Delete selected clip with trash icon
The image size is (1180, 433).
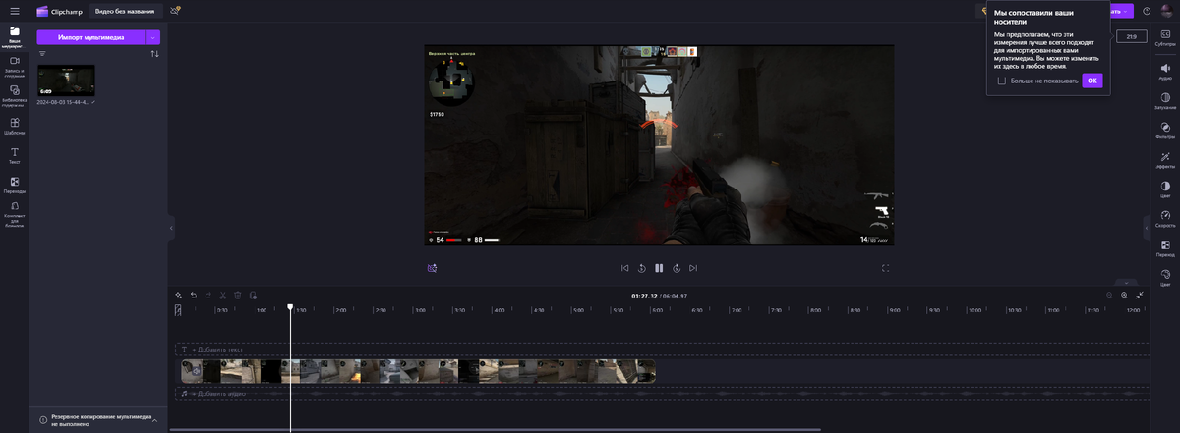tap(237, 295)
